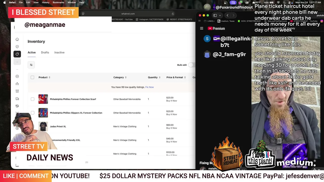Open the Bookmarks menu
The height and width of the screenshot is (182, 324).
[x=58, y=3]
